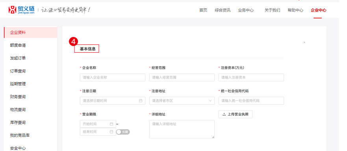Open calendar icon in 注册日期 field

click(141, 101)
